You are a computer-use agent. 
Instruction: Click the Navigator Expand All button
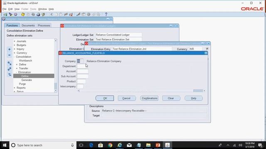point(9,69)
